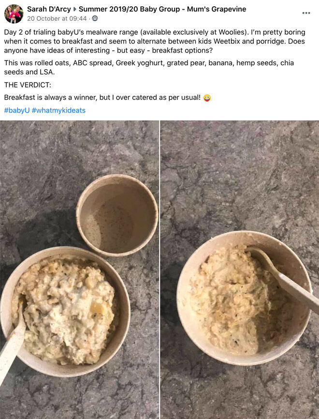Click Sarah D'Arcy's profile picture

[x=14, y=14]
